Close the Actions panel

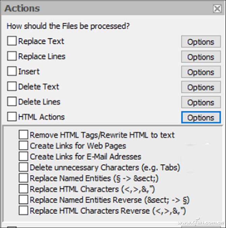coord(217,9)
